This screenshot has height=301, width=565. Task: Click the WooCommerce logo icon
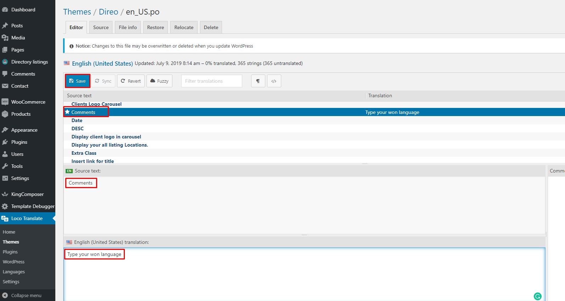(5, 102)
